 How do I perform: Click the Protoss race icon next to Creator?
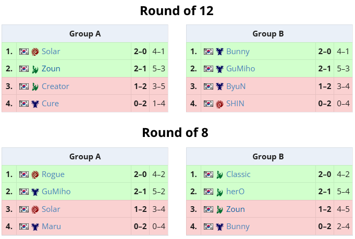35,86
